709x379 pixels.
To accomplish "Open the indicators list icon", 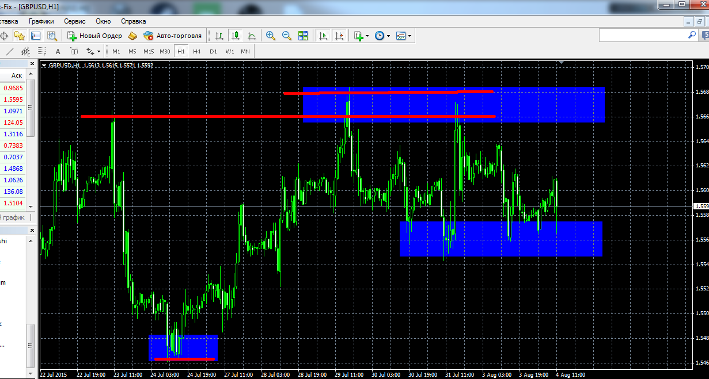I will pos(359,36).
